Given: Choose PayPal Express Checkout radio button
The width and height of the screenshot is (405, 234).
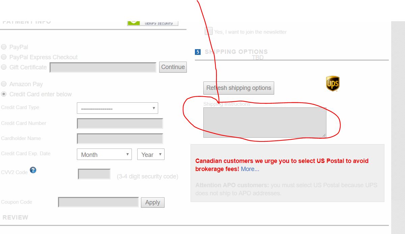Looking at the screenshot, I should click(4, 57).
